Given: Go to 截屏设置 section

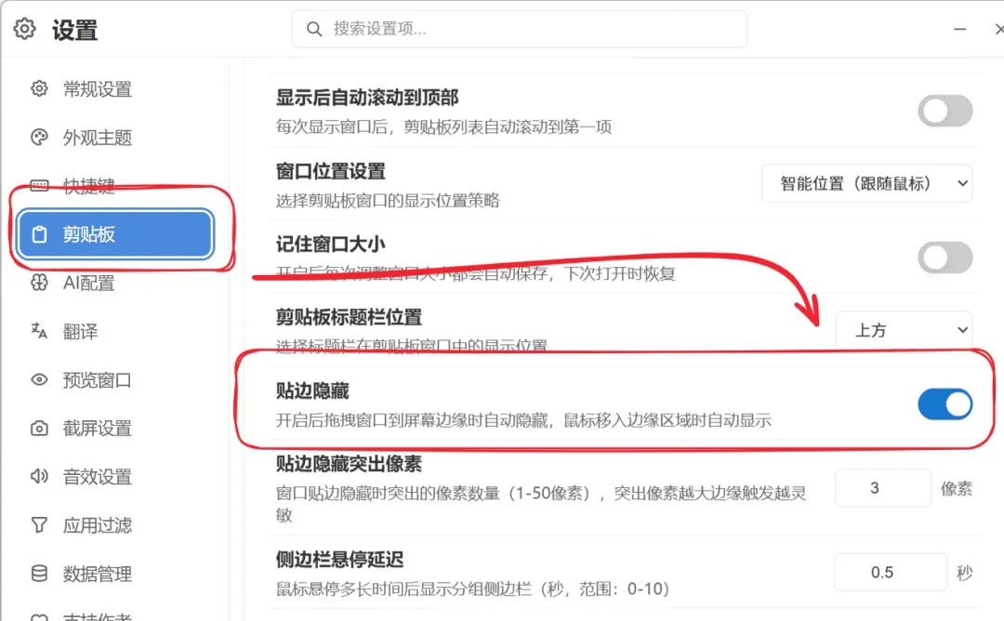Looking at the screenshot, I should pyautogui.click(x=115, y=428).
